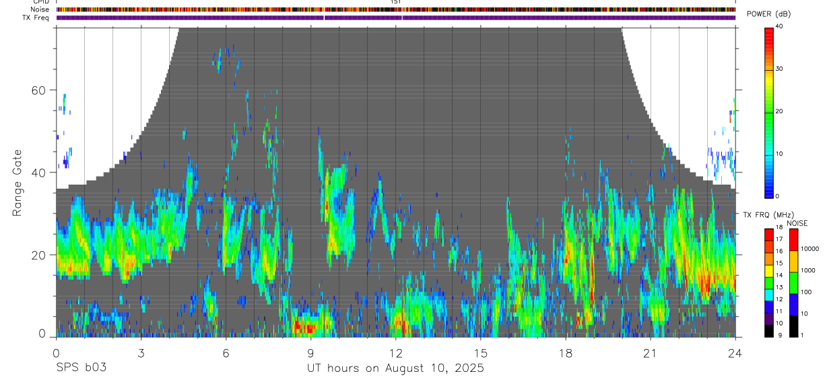This screenshot has height=382, width=827.
Task: Click the 12 UT hour tick label
Action: (395, 353)
